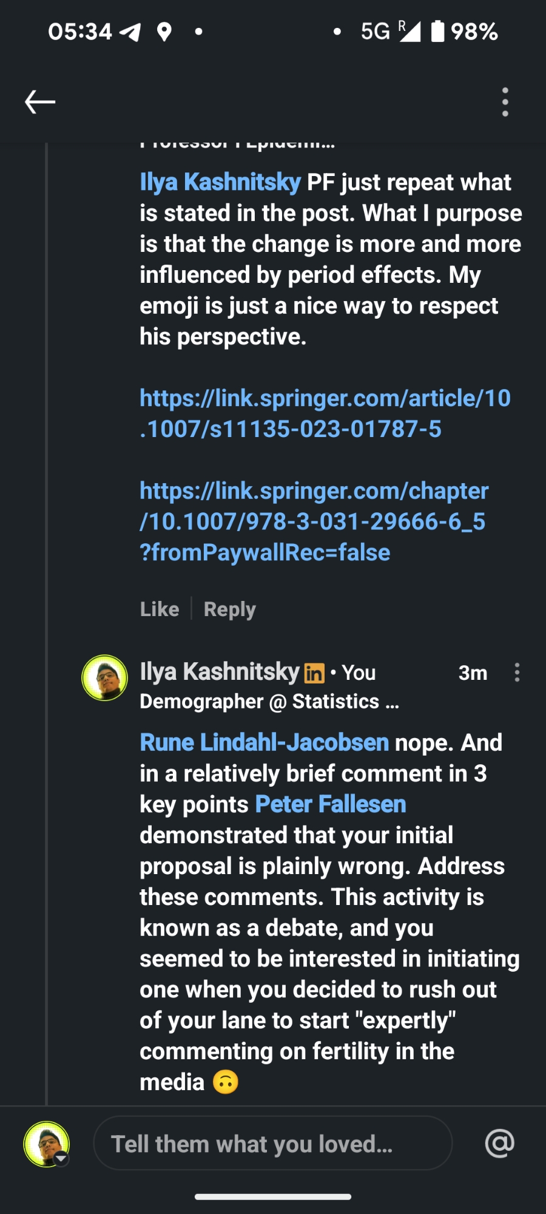Expand the truncated "Demographer @ Statistics" headline

[269, 702]
